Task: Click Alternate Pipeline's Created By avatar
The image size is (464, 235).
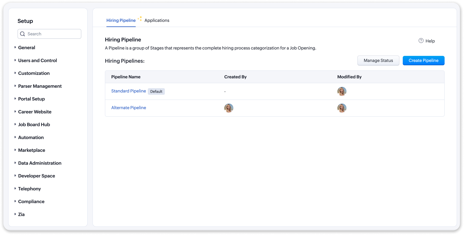Action: click(x=229, y=108)
